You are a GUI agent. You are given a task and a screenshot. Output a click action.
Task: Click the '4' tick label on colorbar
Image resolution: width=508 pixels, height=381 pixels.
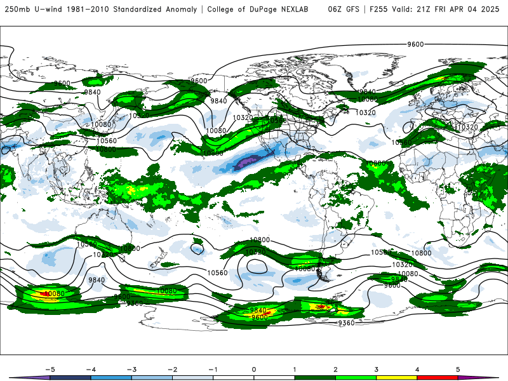coord(417,370)
